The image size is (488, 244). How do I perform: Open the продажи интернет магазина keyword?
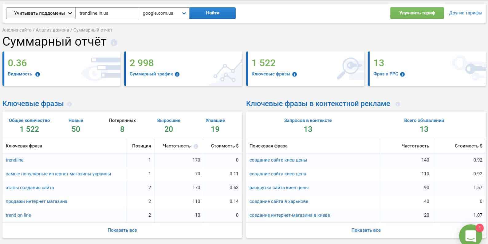(x=36, y=201)
